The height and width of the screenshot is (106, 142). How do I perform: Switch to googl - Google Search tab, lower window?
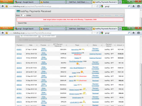point(26,29)
